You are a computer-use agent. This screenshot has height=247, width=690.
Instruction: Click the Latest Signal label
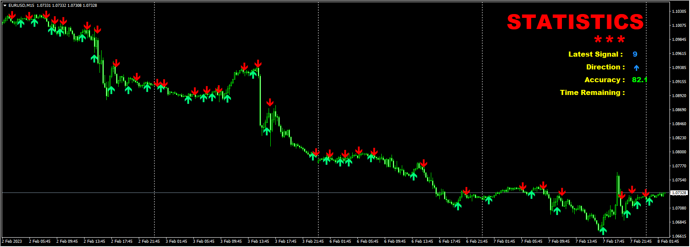click(595, 54)
